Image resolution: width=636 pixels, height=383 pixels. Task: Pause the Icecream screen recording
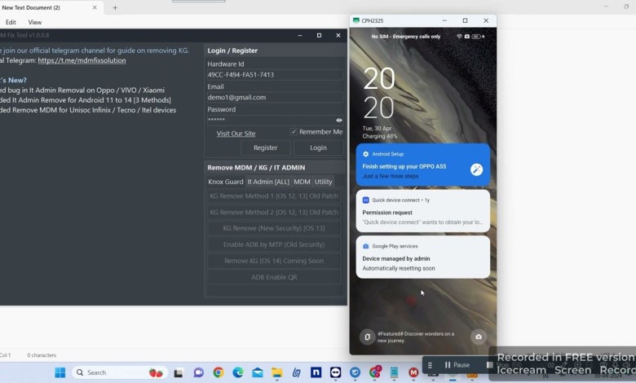(x=457, y=365)
